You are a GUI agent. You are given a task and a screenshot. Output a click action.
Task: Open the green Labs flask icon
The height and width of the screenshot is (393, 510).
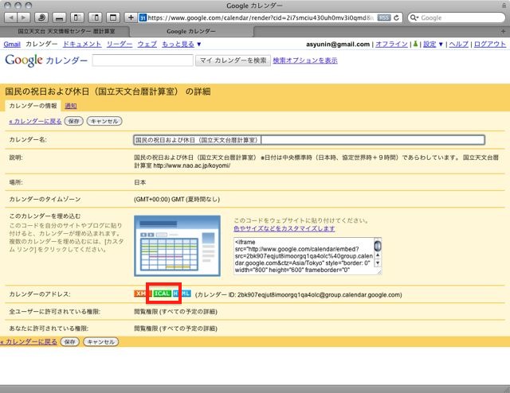click(x=415, y=44)
